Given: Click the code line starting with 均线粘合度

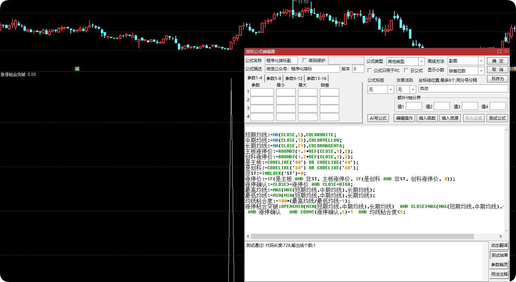Looking at the screenshot, I should (298, 201).
